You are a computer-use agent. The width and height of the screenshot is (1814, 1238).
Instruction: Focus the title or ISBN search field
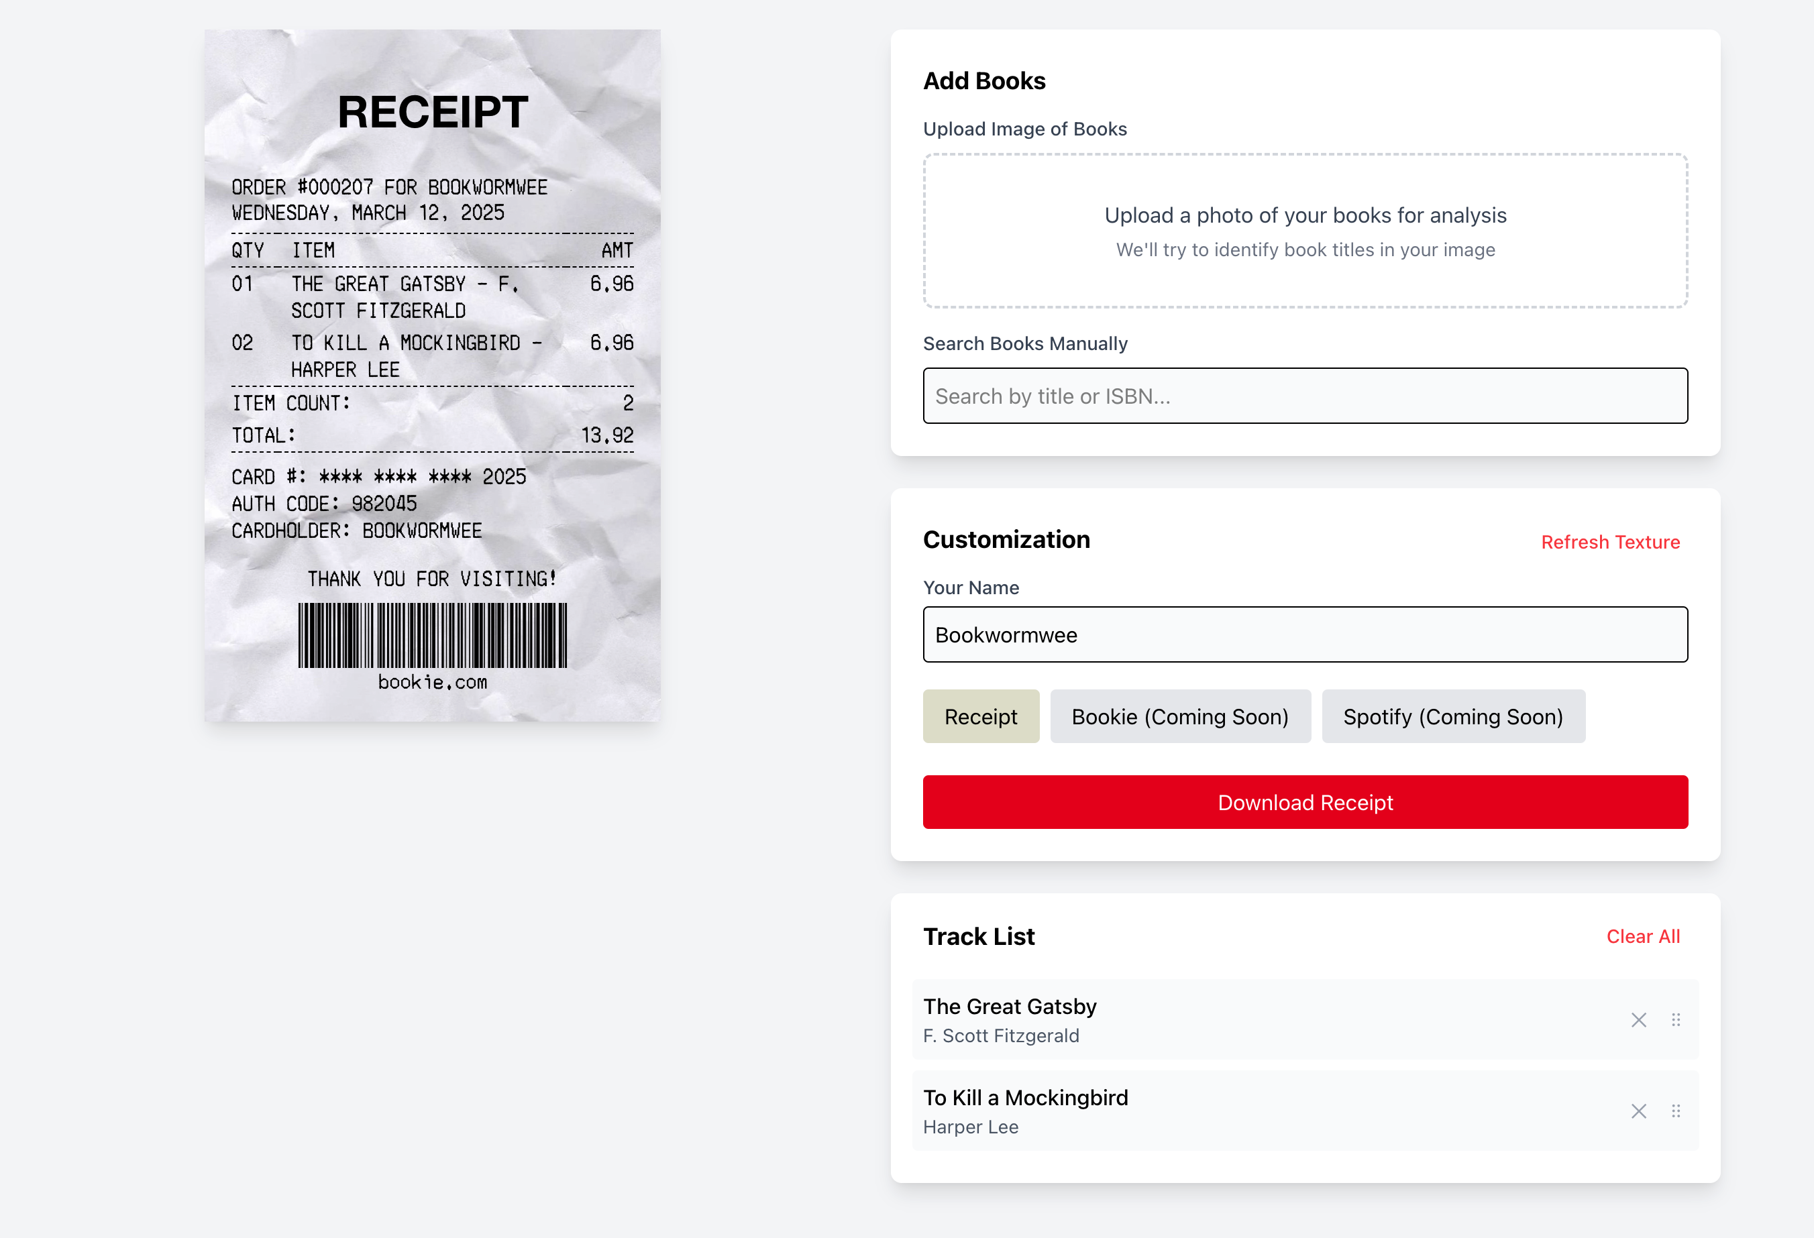click(1304, 396)
